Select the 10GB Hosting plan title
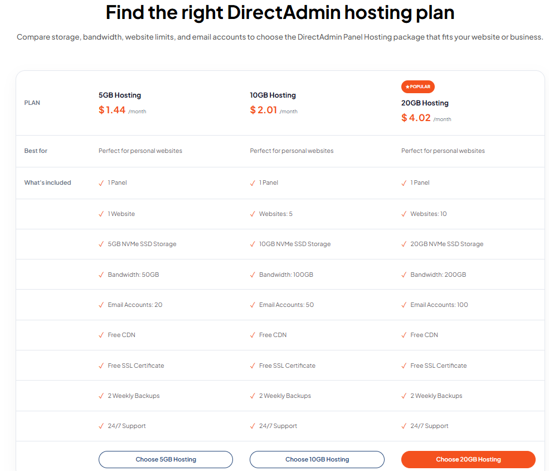549x471 pixels. pyautogui.click(x=273, y=95)
